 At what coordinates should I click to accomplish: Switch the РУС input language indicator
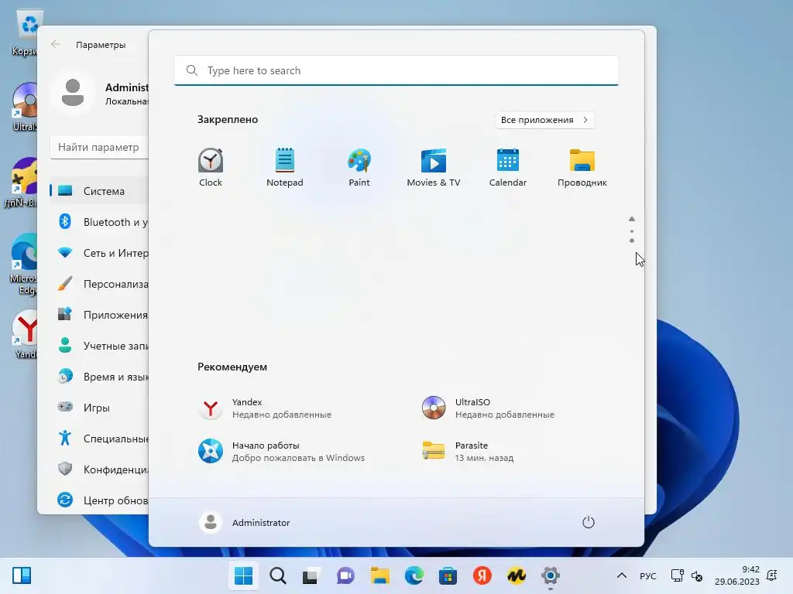(648, 575)
